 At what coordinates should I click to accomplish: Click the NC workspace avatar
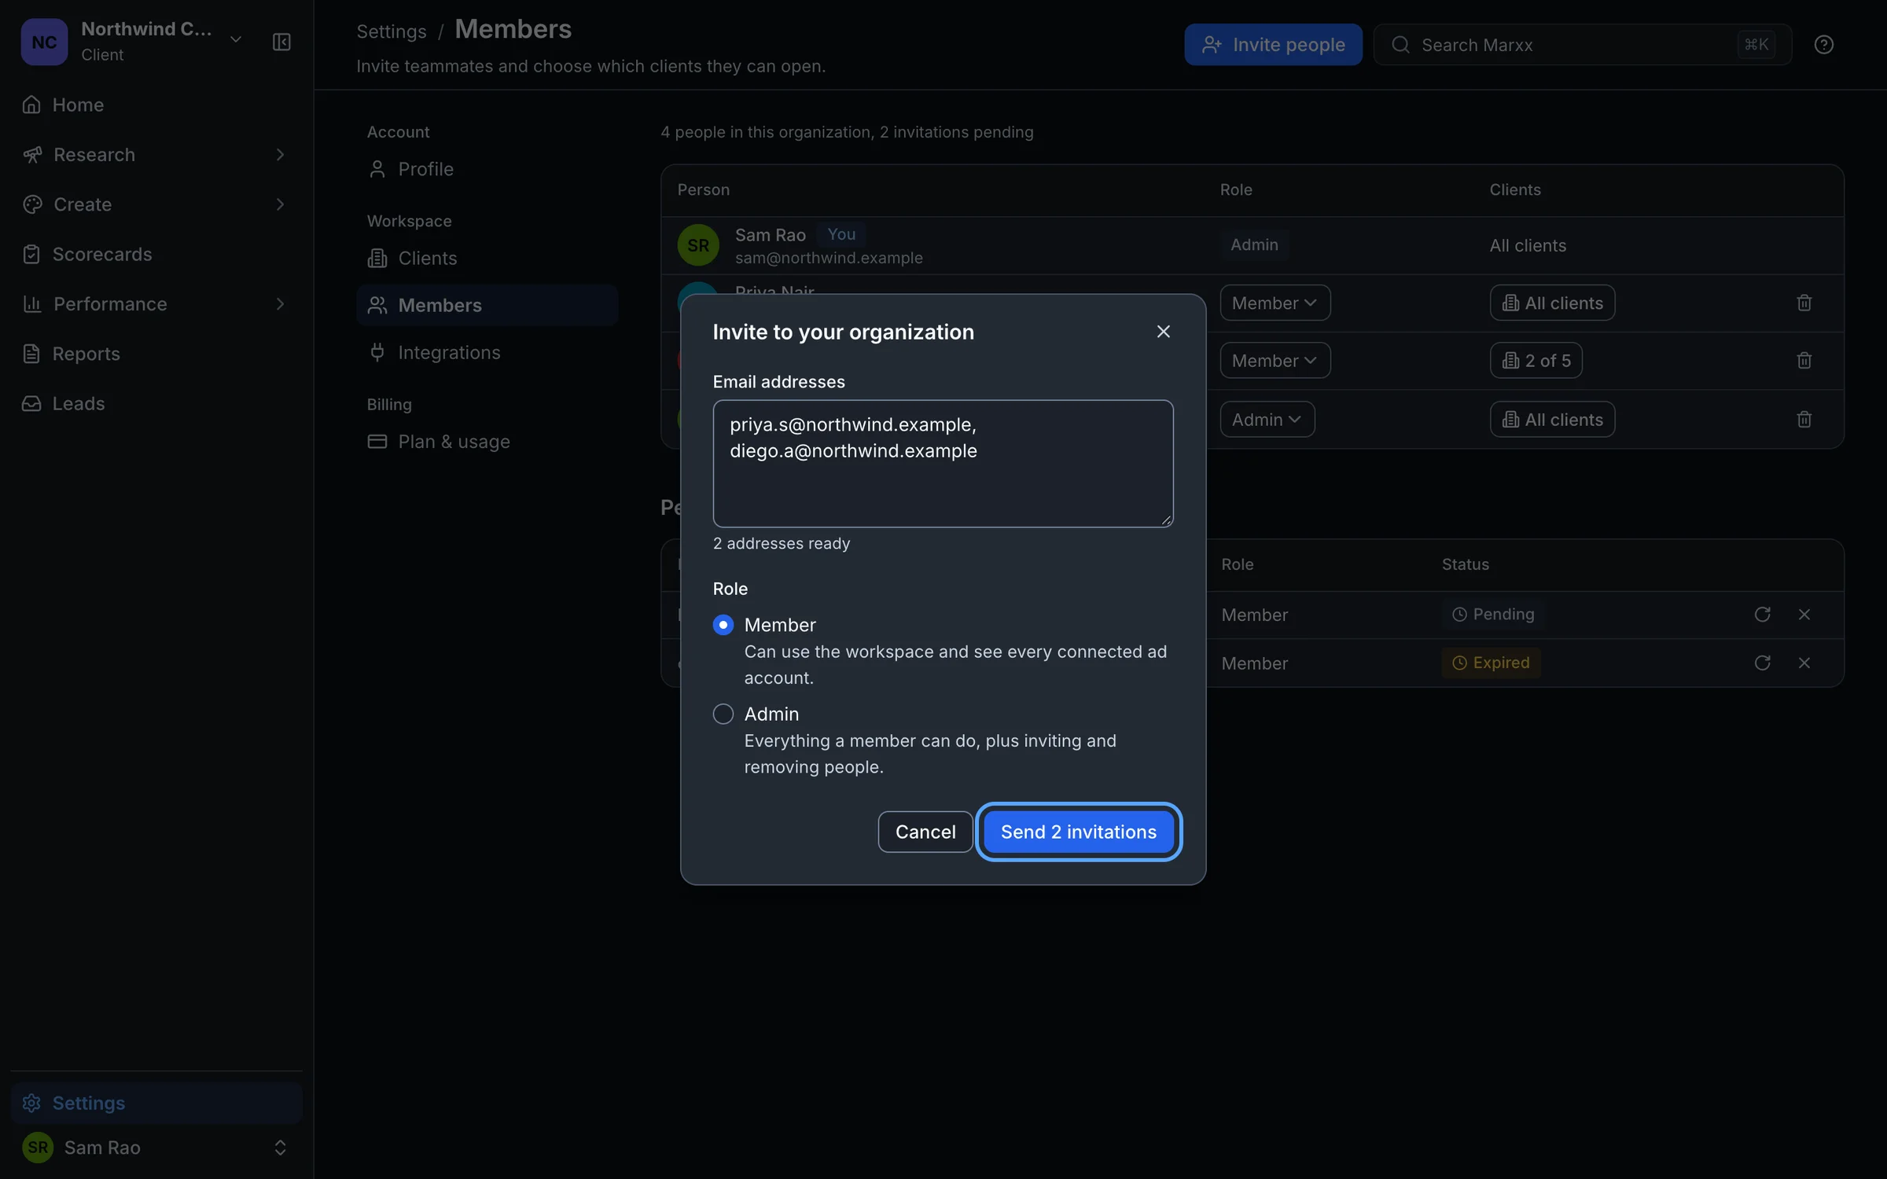click(x=44, y=42)
